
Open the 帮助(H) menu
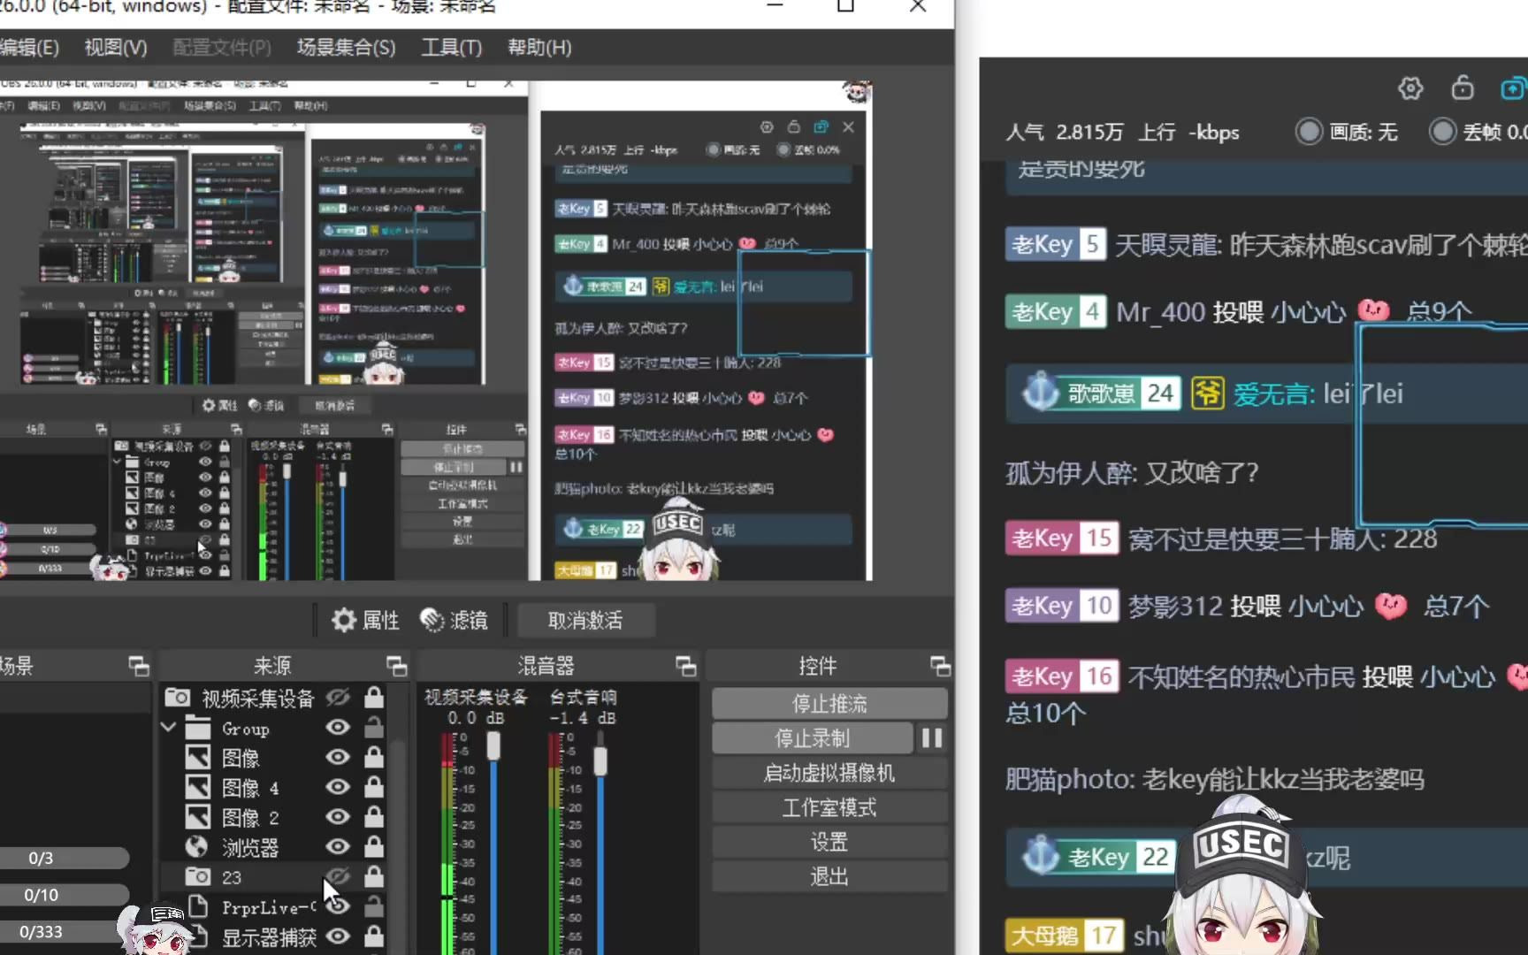539,47
